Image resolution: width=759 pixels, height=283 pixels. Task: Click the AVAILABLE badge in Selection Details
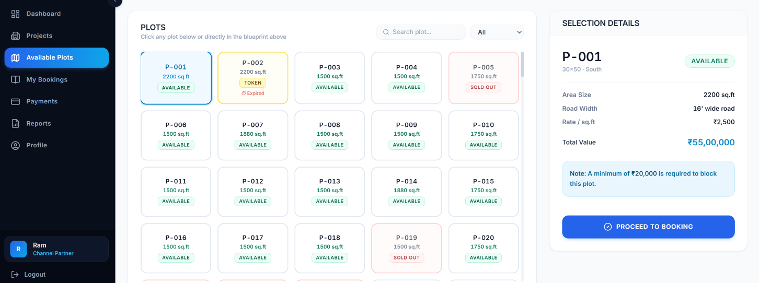click(x=709, y=61)
